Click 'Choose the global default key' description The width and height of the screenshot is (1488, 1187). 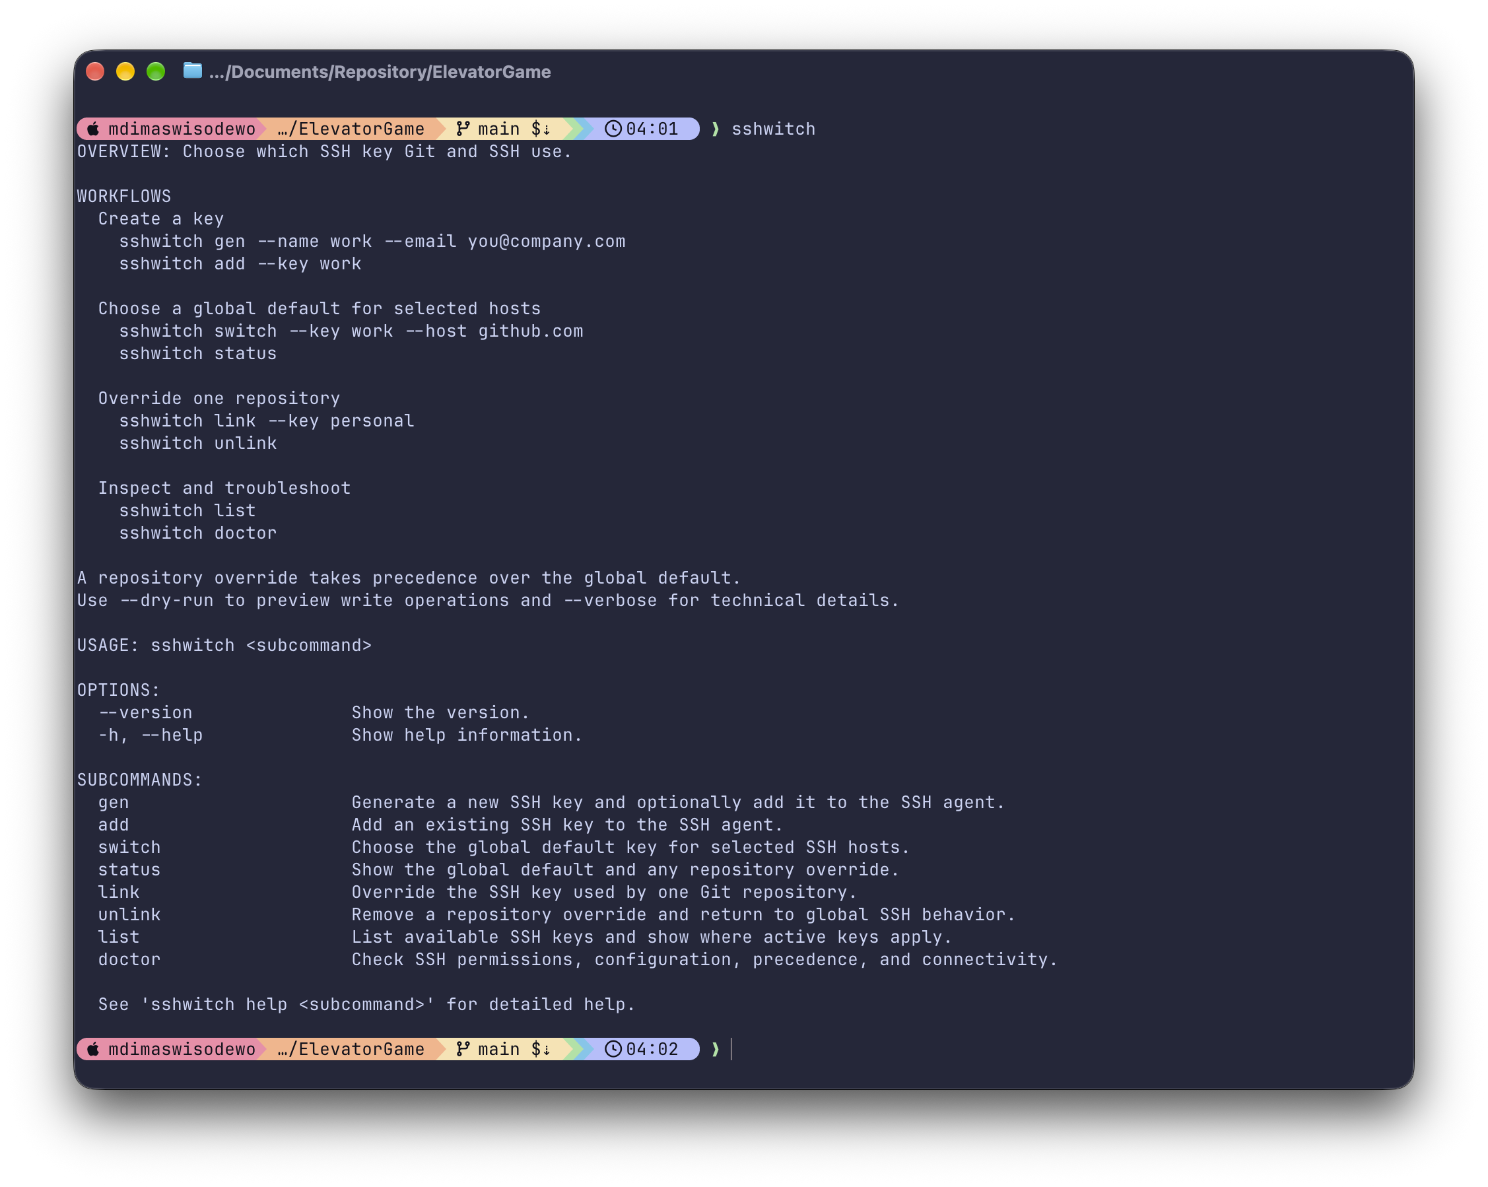click(631, 848)
